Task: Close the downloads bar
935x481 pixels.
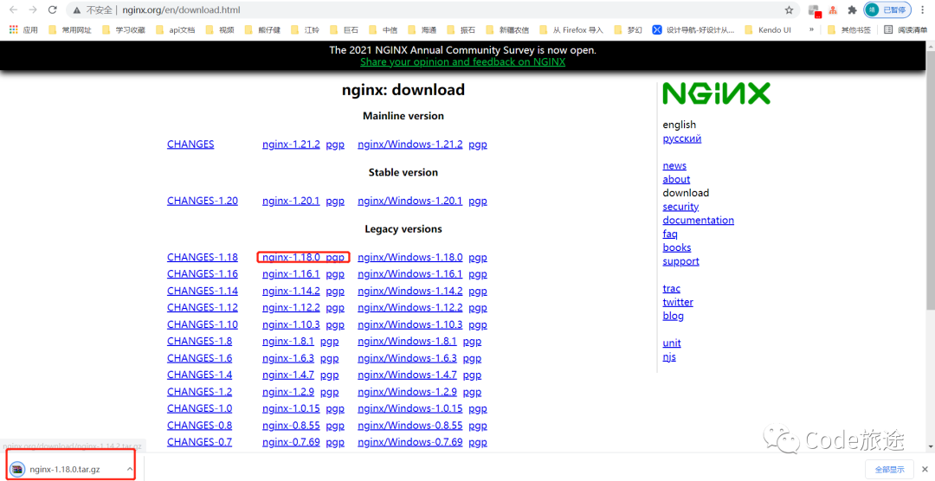Action: click(x=925, y=470)
